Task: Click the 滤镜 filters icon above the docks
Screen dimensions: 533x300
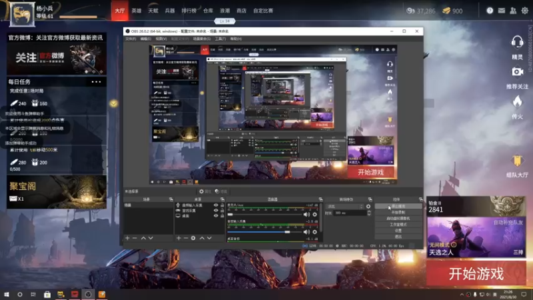Action: (x=221, y=191)
